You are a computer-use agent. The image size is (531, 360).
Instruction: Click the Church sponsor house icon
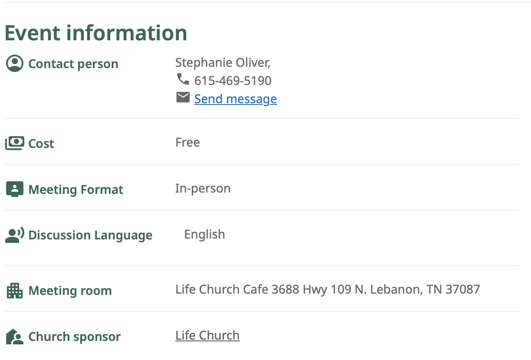tap(14, 337)
